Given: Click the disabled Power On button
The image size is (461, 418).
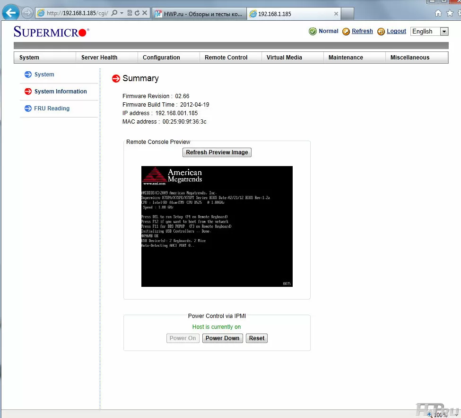Looking at the screenshot, I should tap(183, 338).
